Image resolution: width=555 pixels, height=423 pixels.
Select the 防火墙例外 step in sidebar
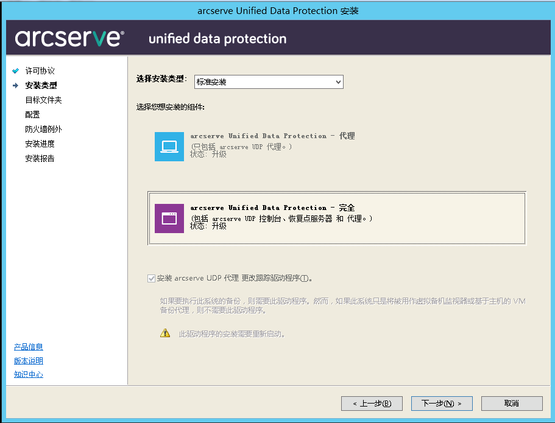43,129
